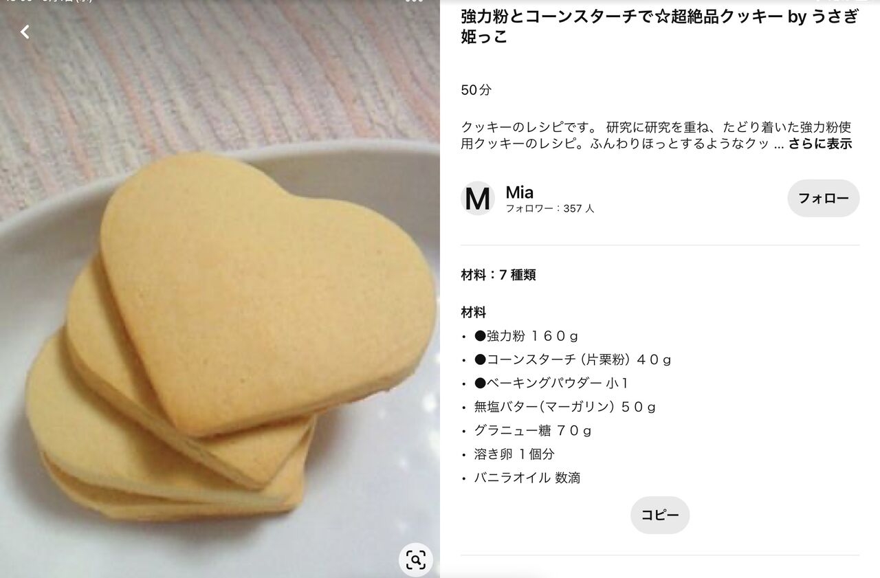Click the 50分 cooking time label
The width and height of the screenshot is (880, 578).
(476, 90)
